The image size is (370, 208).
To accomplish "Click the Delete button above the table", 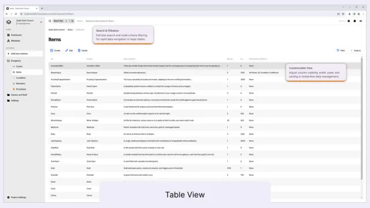I will 83,50.
